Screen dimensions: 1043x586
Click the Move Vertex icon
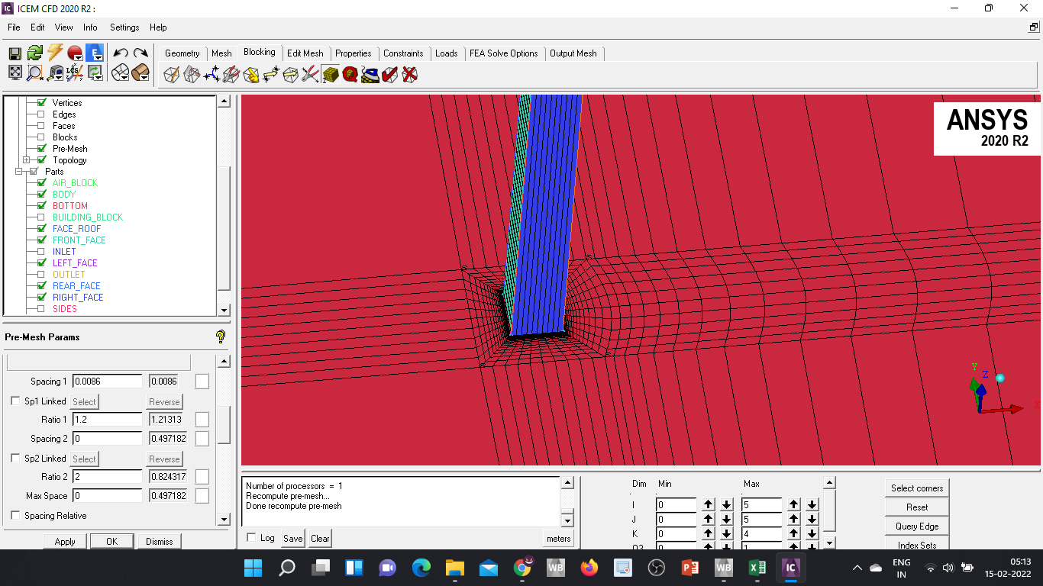pos(271,74)
